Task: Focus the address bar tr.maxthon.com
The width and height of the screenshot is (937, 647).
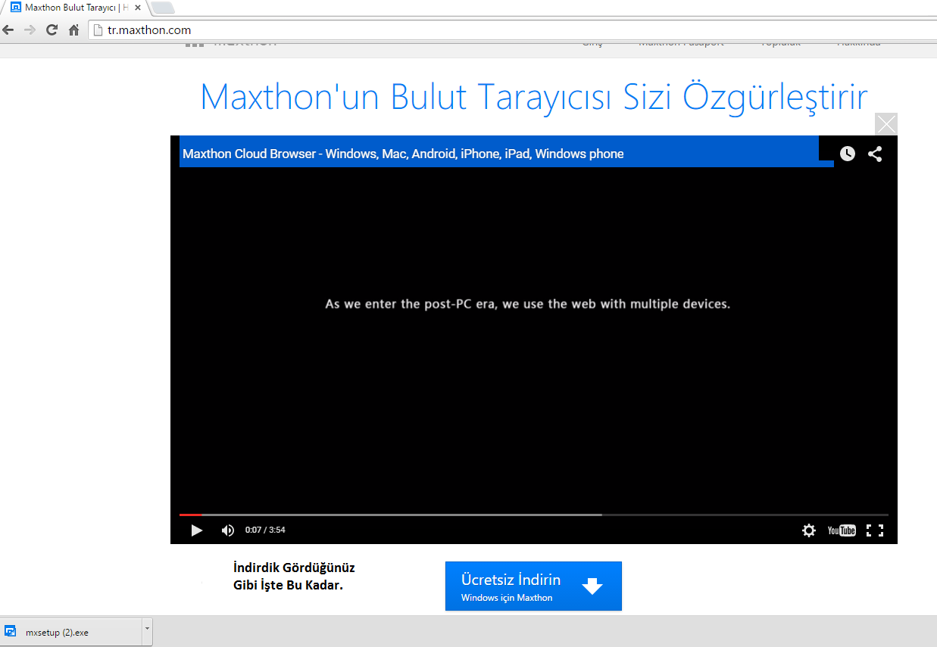Action: click(513, 30)
